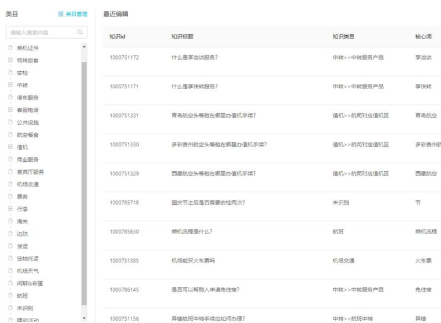Expand the 客服电话 category node

(x=10, y=110)
